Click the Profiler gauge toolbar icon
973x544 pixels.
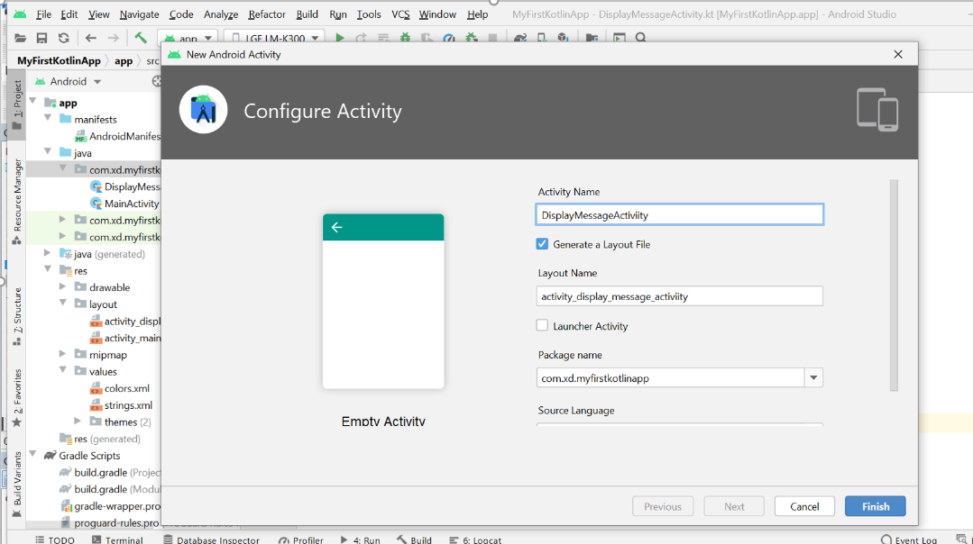coord(449,38)
